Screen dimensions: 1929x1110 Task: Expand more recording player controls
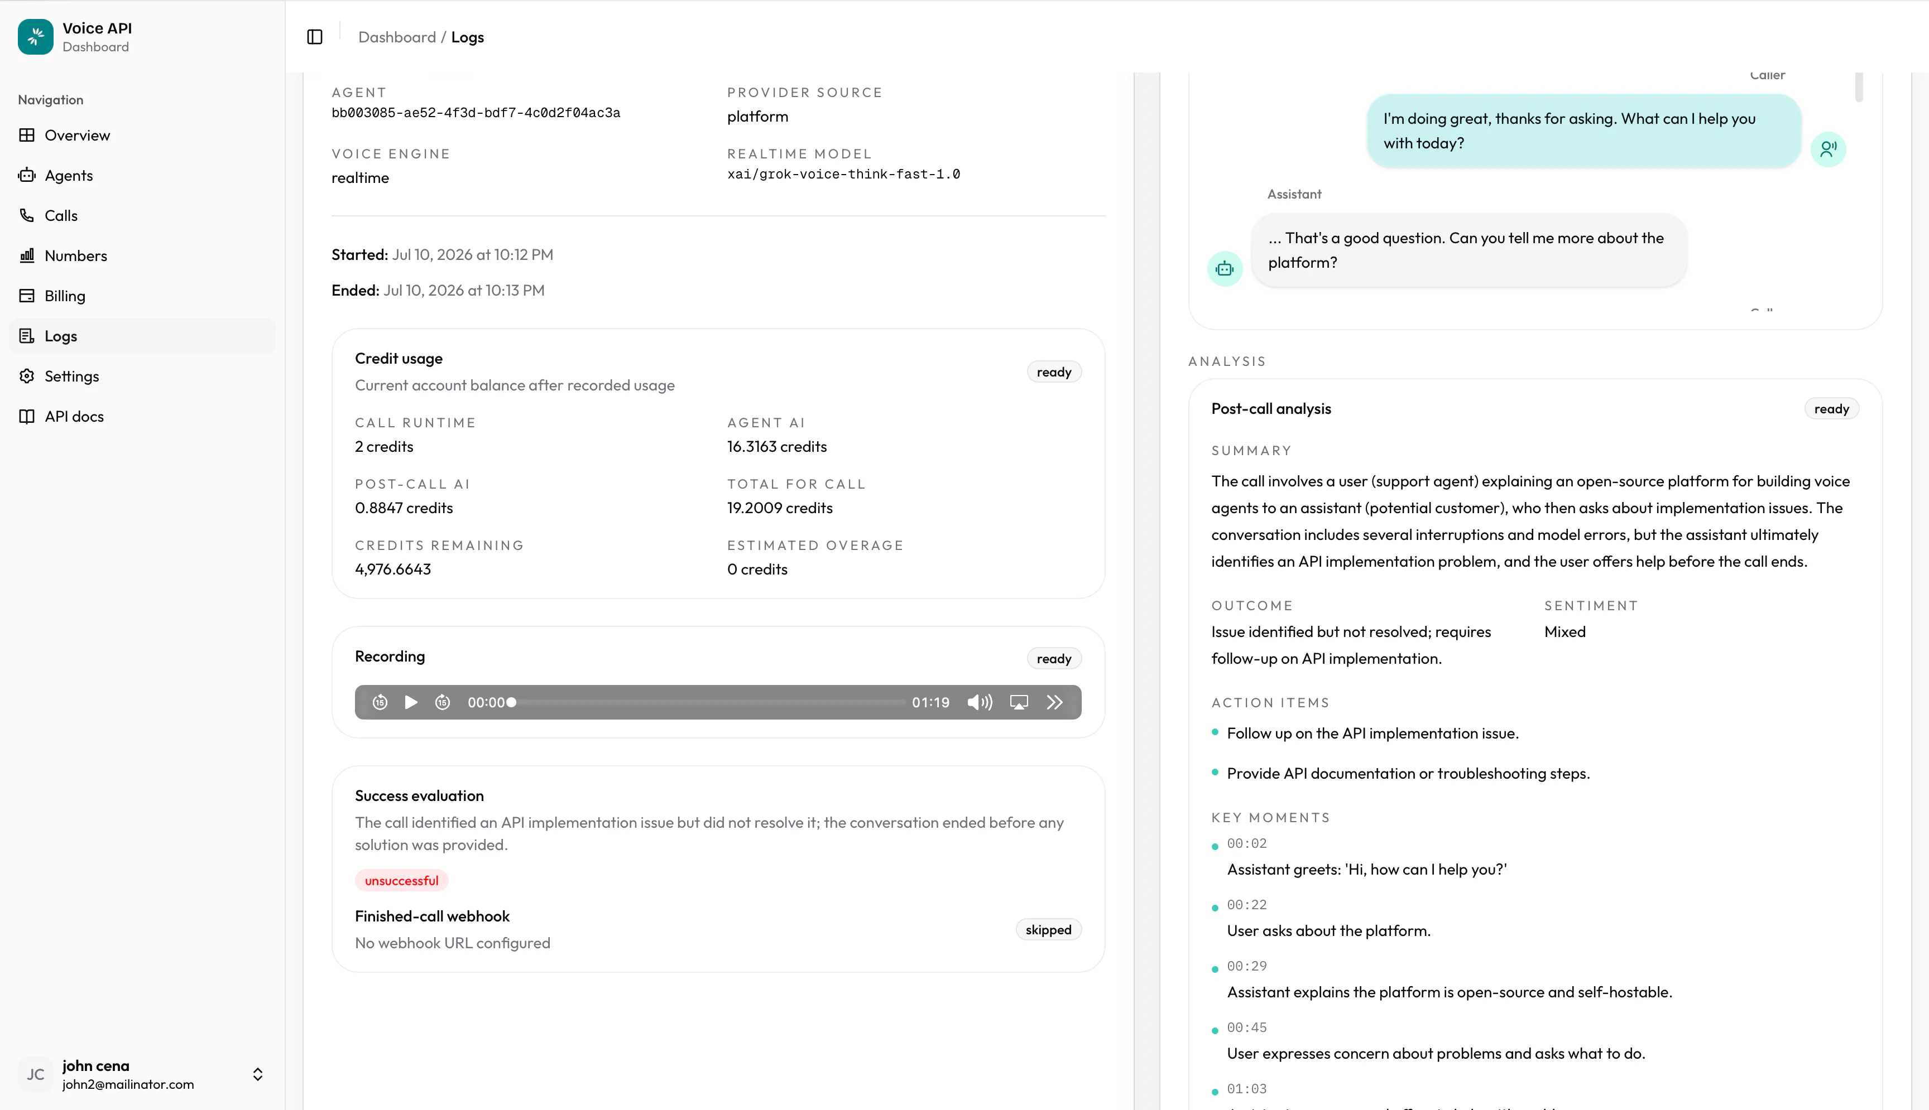[x=1055, y=702]
